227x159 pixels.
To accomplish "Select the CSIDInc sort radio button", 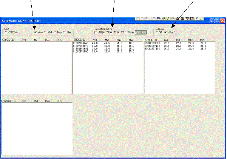I will click(x=6, y=32).
